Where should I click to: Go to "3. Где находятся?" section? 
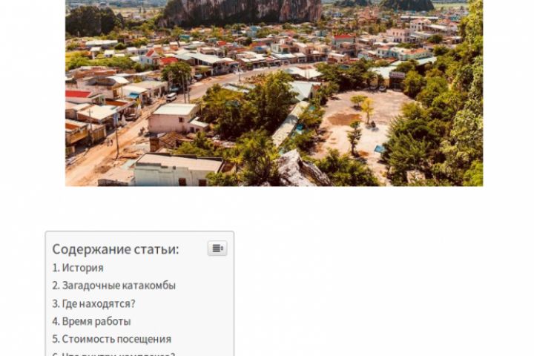tap(93, 303)
